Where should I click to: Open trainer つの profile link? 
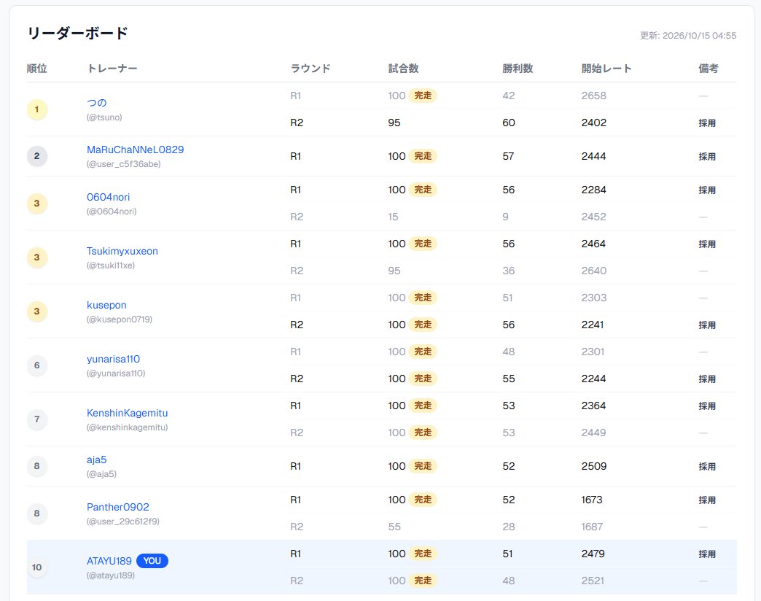click(96, 103)
